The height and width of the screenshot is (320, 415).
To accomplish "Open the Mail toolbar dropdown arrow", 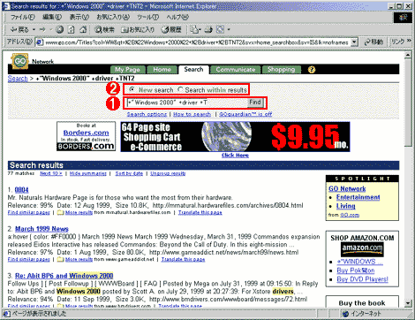I will [x=200, y=29].
